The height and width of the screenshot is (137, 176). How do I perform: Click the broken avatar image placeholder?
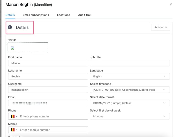tap(13, 48)
